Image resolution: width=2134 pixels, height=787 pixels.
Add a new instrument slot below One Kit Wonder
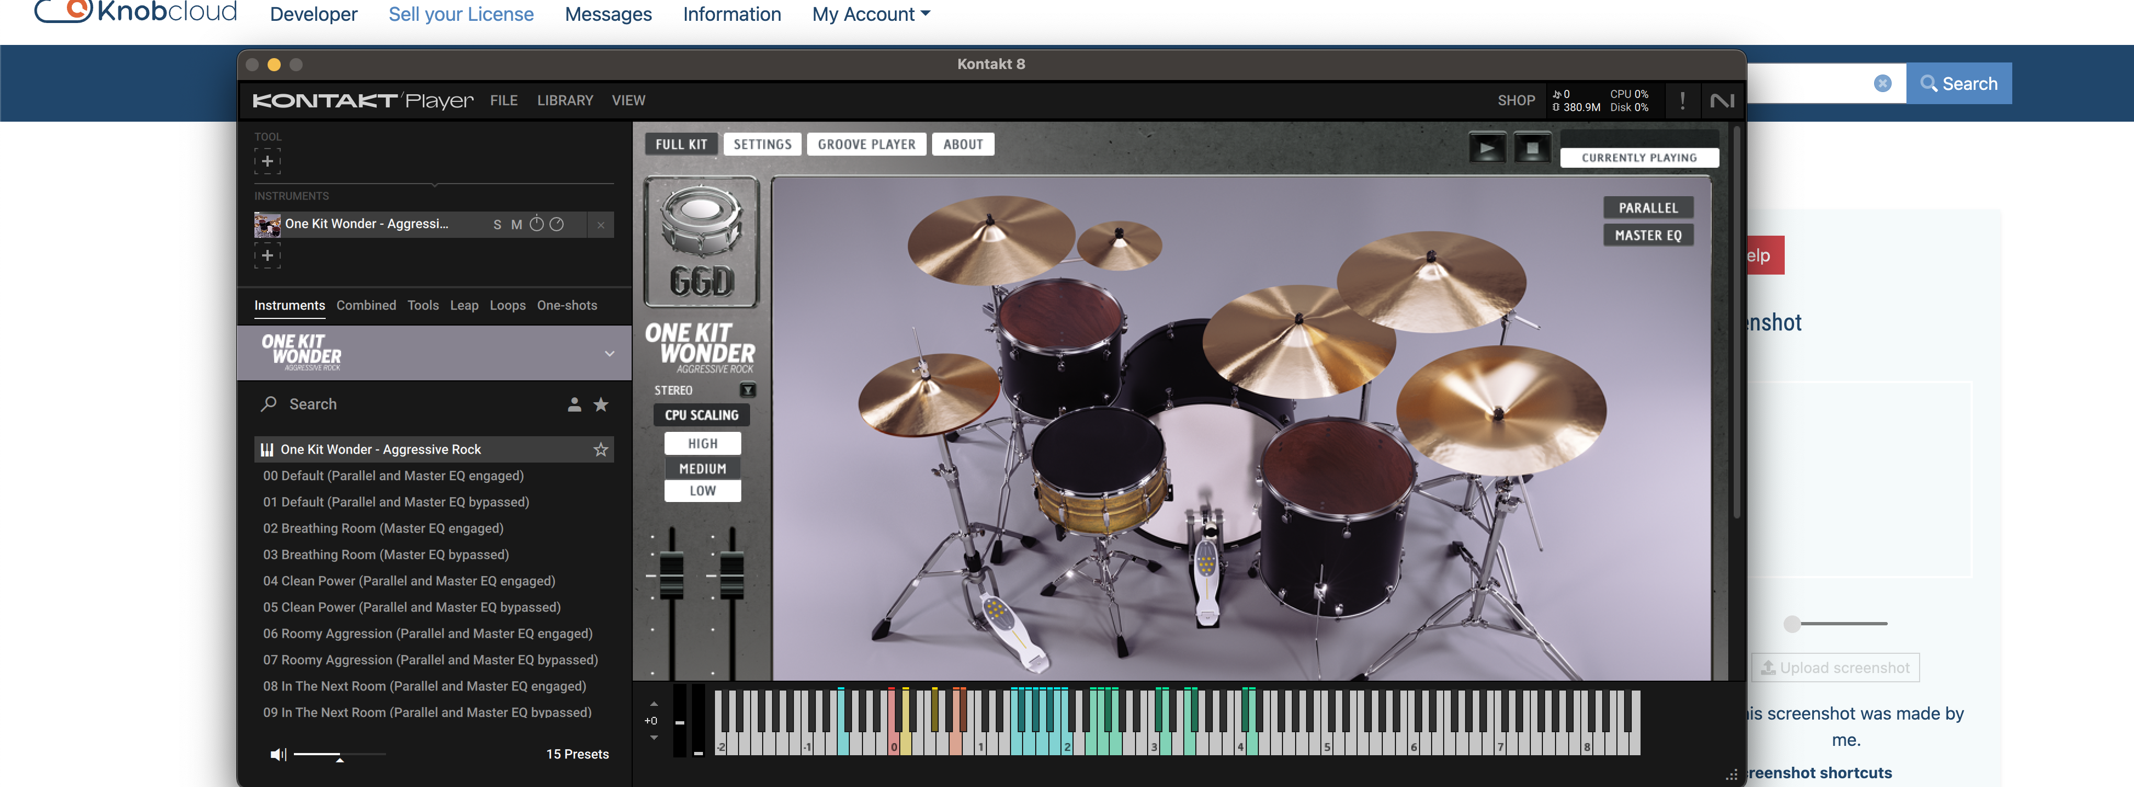(x=266, y=255)
